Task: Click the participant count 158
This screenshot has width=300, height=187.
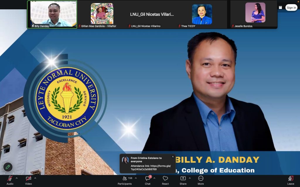Action: pos(130,178)
